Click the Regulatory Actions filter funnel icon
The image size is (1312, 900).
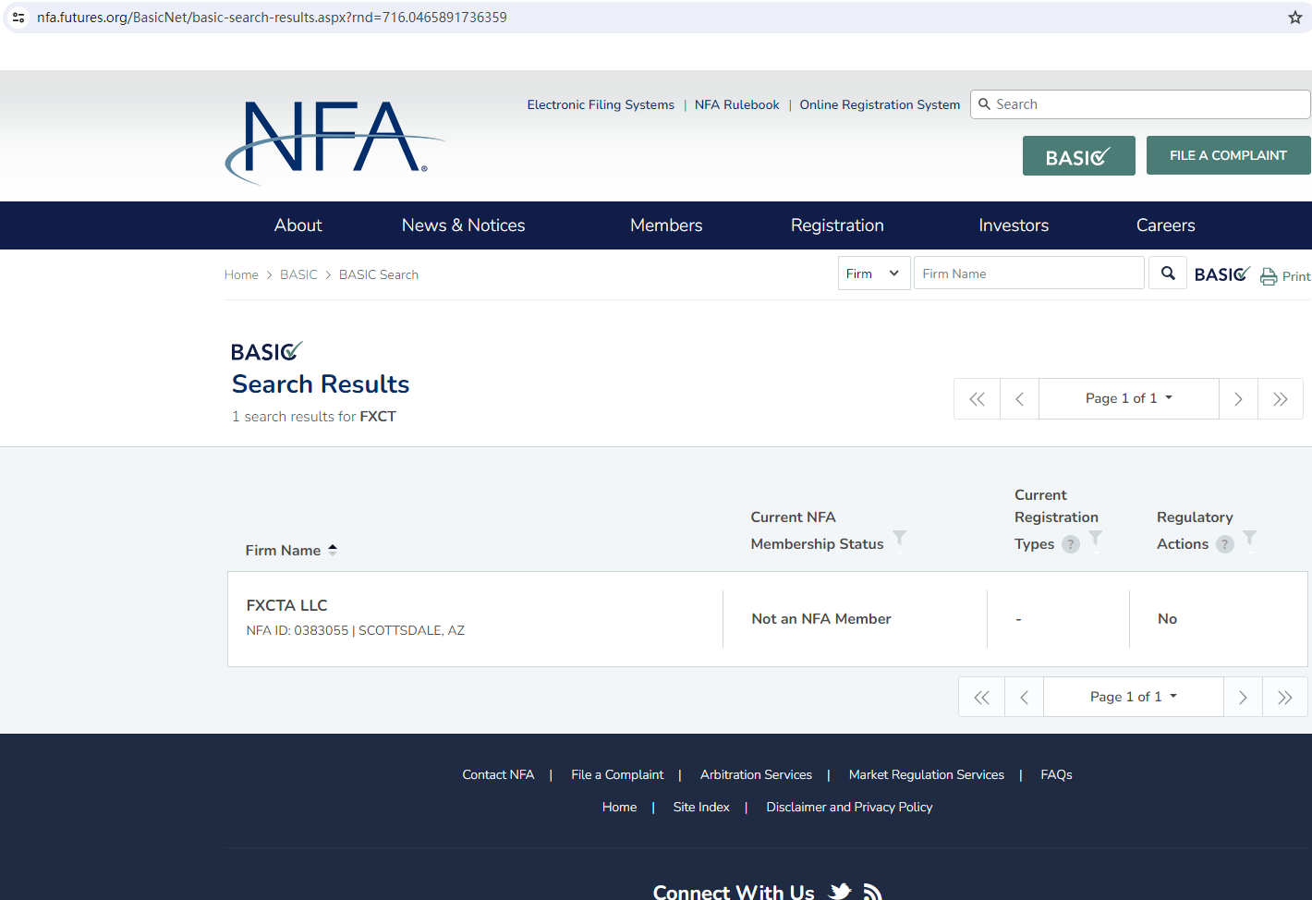1249,538
